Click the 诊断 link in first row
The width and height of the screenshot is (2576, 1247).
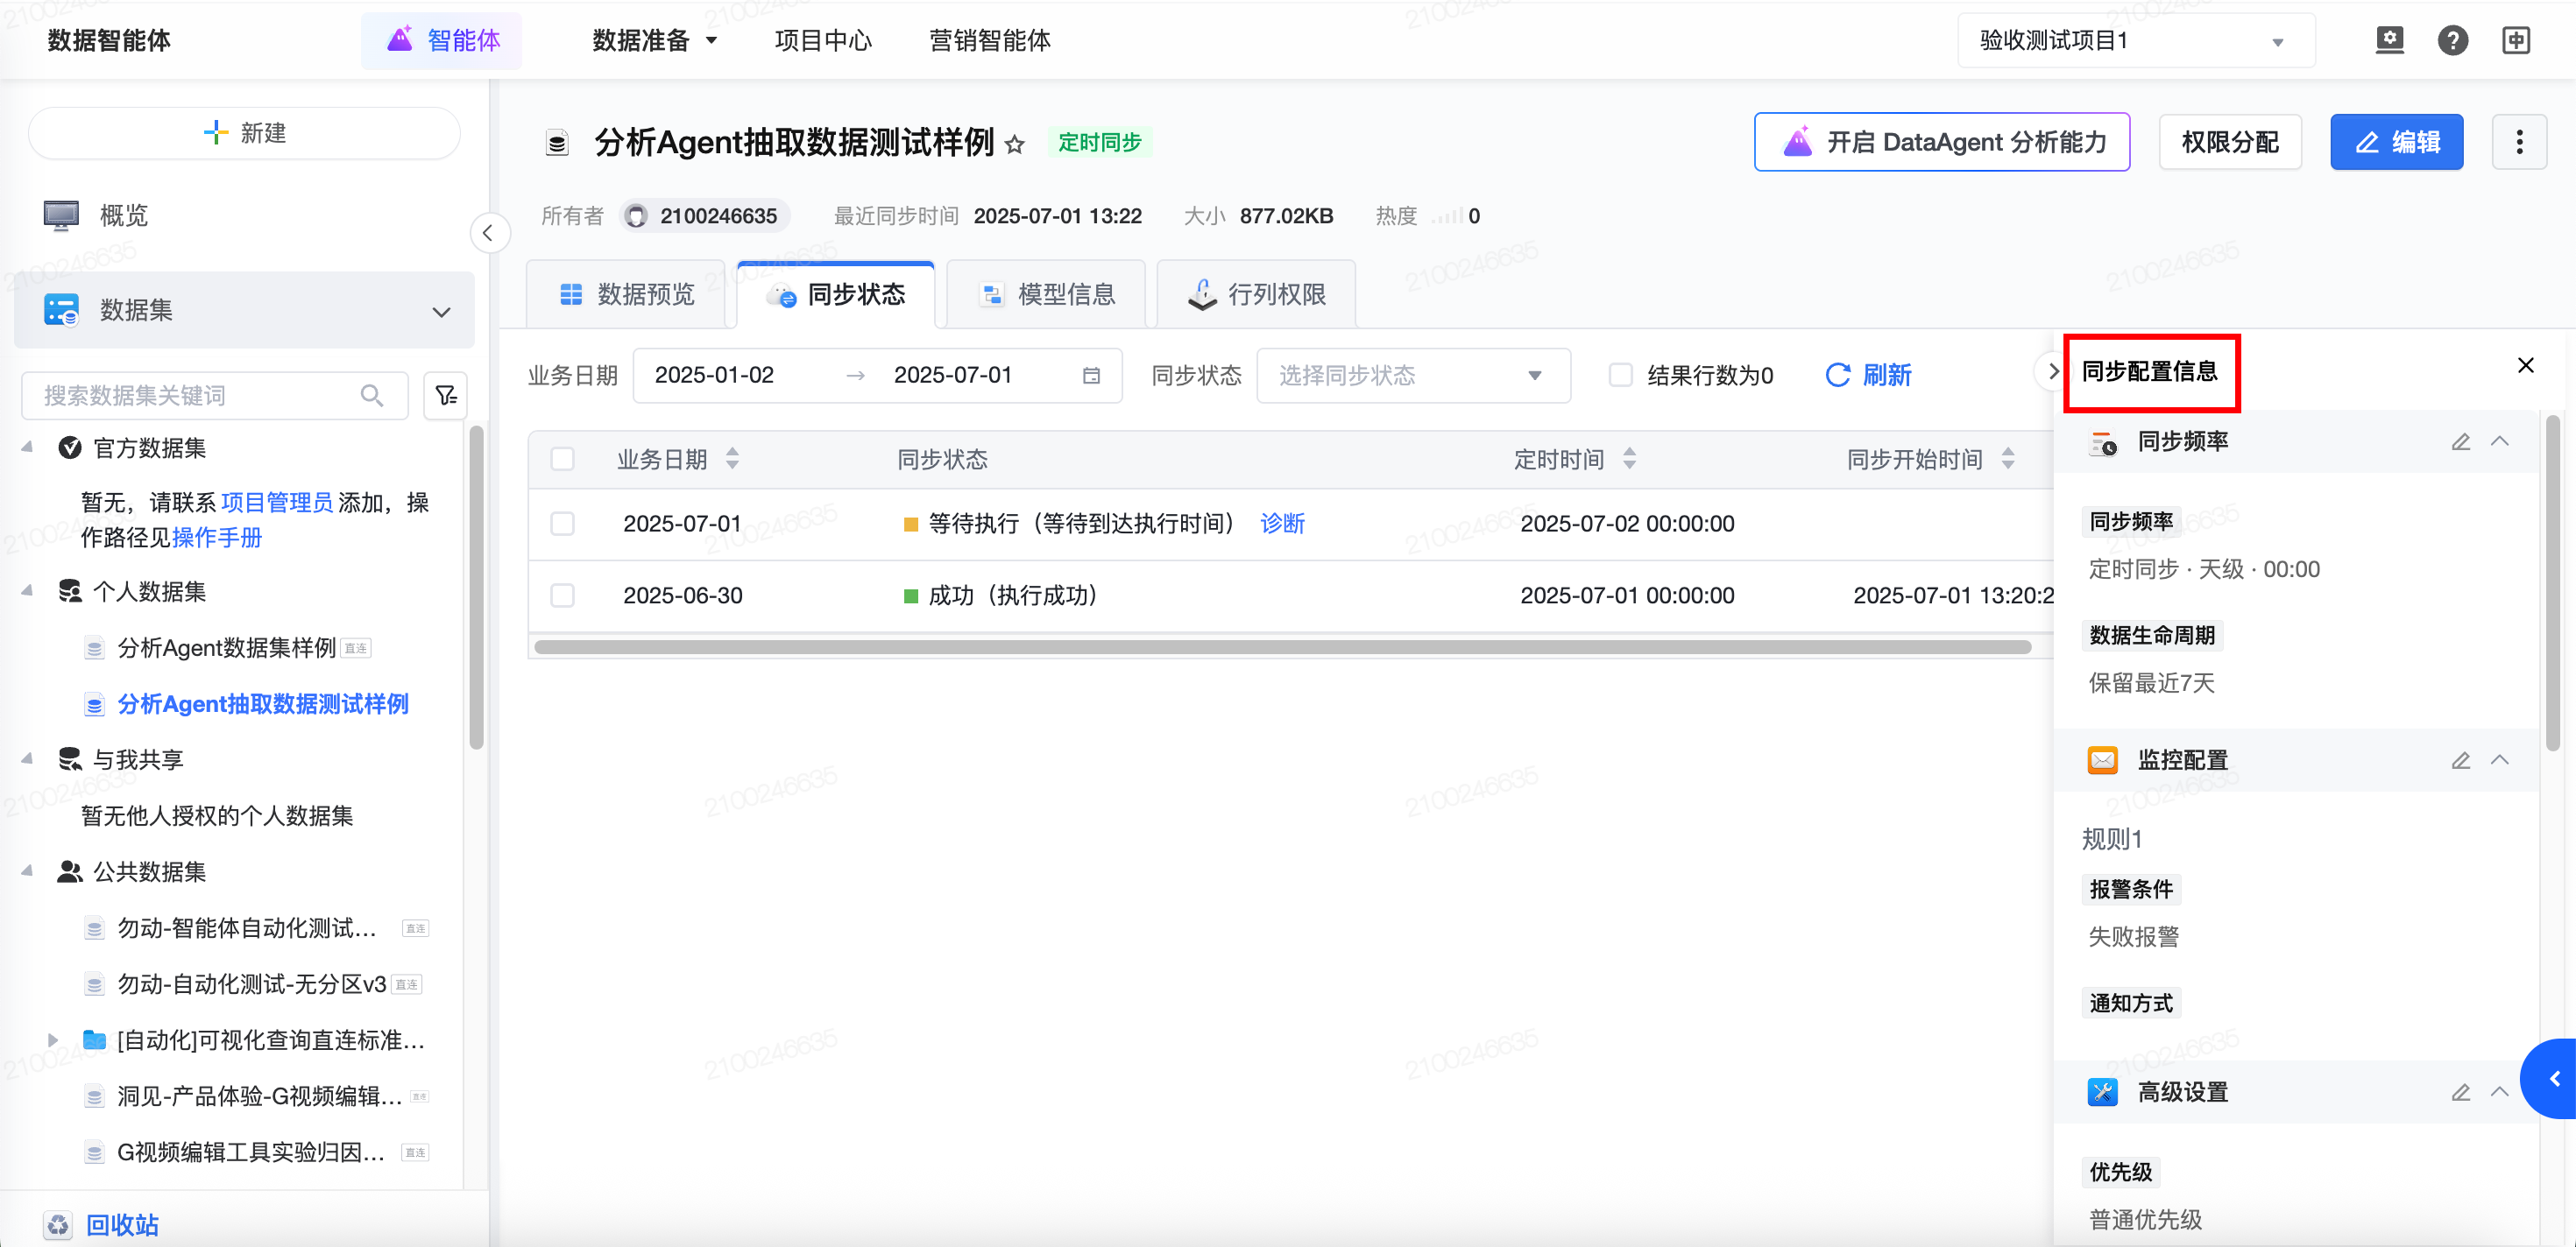1282,524
